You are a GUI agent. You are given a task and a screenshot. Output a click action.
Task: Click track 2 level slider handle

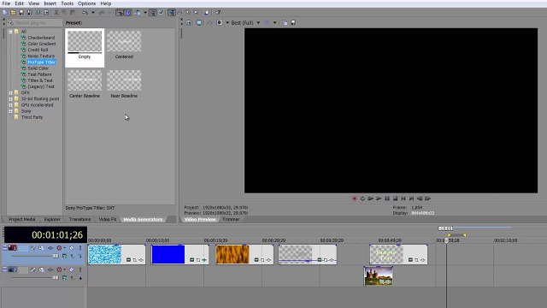click(56, 277)
